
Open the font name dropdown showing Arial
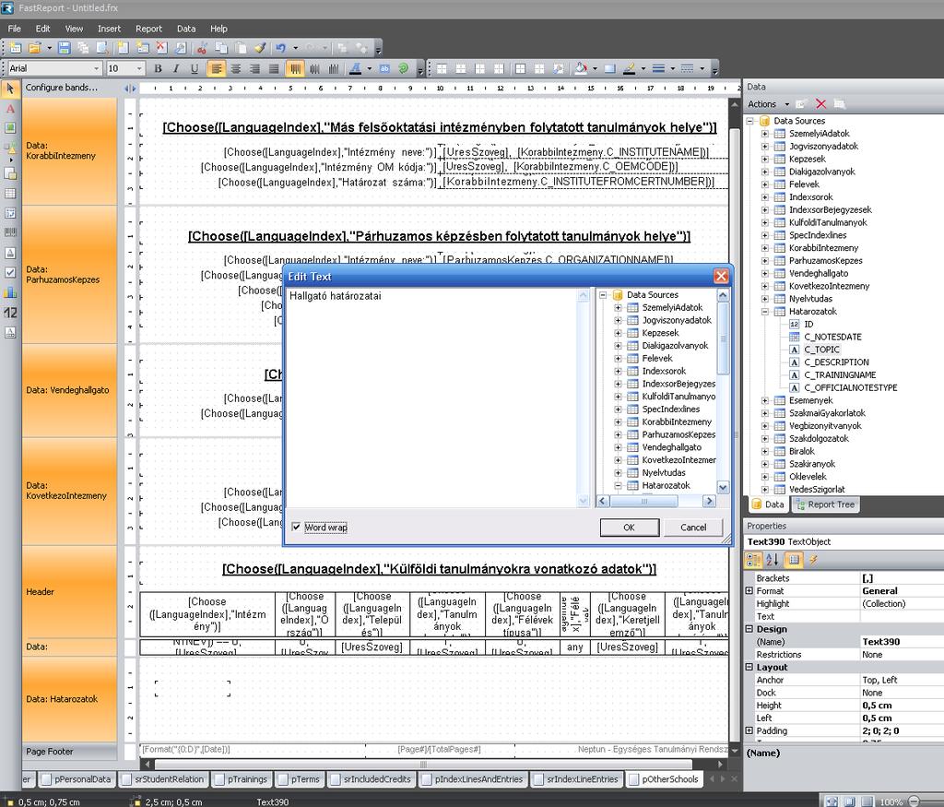(96, 68)
